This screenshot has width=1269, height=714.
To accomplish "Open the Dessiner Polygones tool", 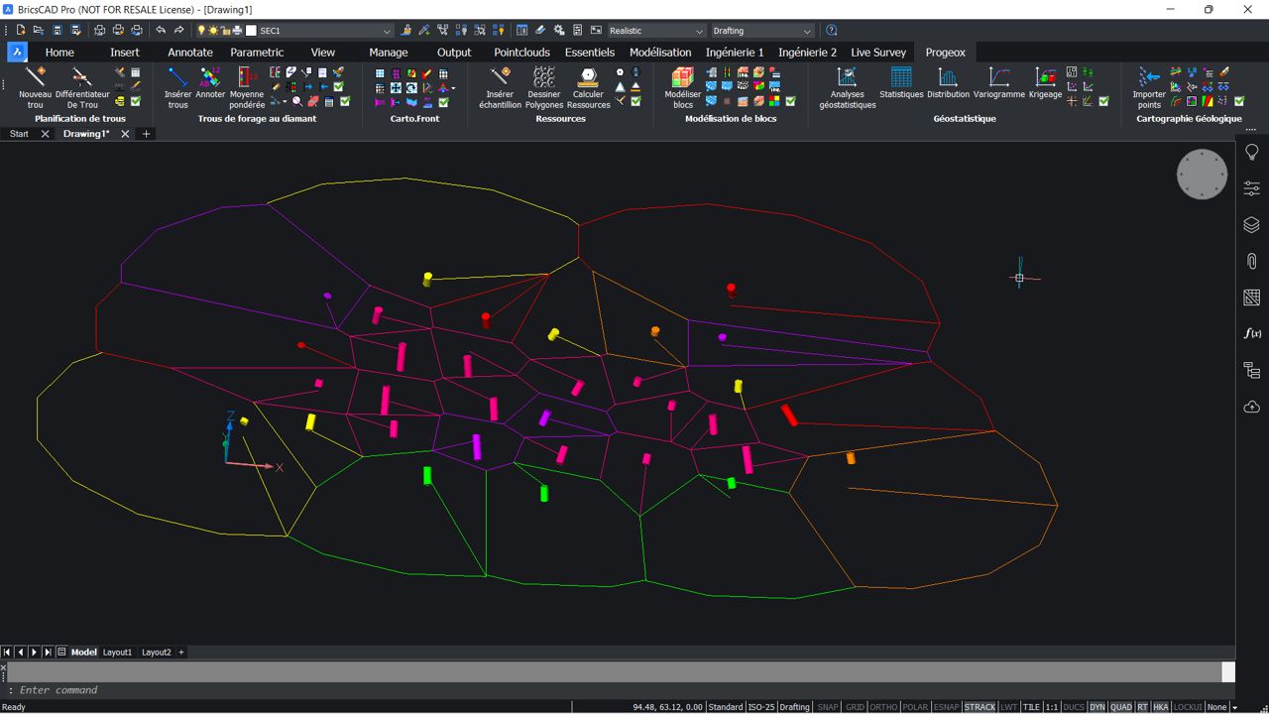I will (x=543, y=87).
